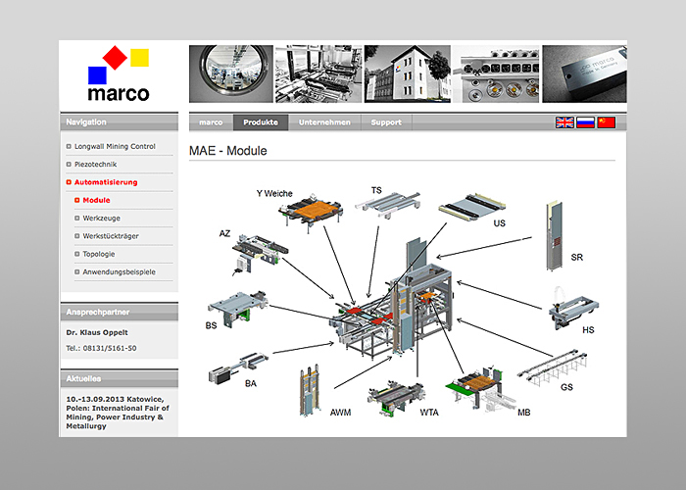Select the SR cabinet module image
Viewport: 686px width, 490px height.
555,236
